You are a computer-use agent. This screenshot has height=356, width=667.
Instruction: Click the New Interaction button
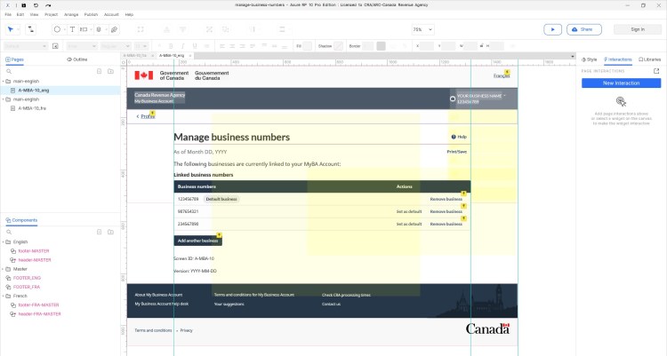click(x=621, y=83)
